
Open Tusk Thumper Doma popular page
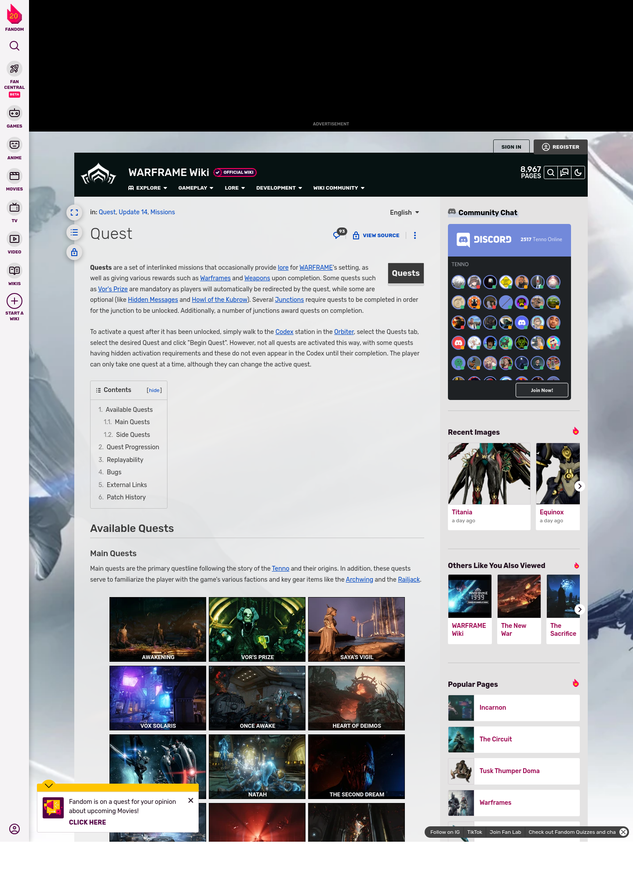pos(514,771)
